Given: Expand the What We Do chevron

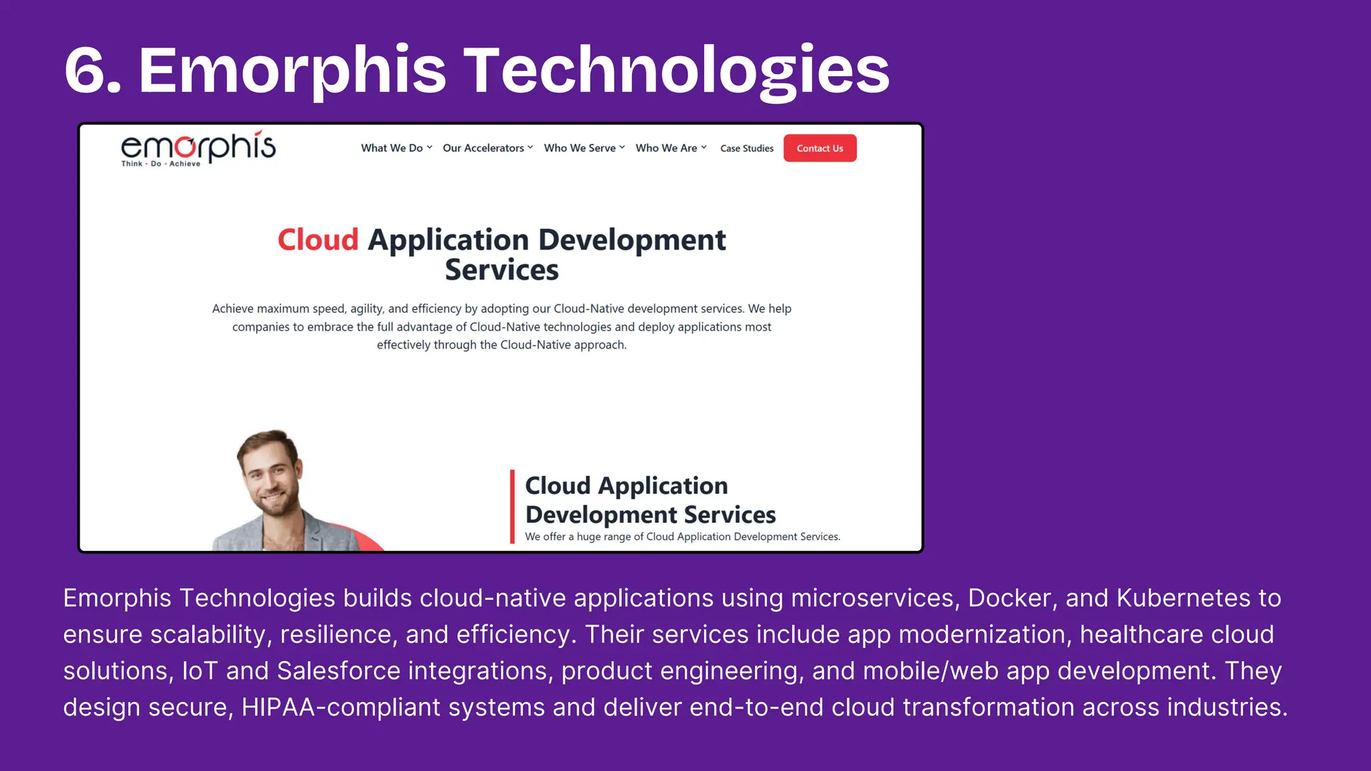Looking at the screenshot, I should (429, 148).
